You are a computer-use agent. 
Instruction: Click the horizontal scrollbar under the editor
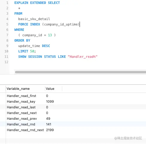80,72
